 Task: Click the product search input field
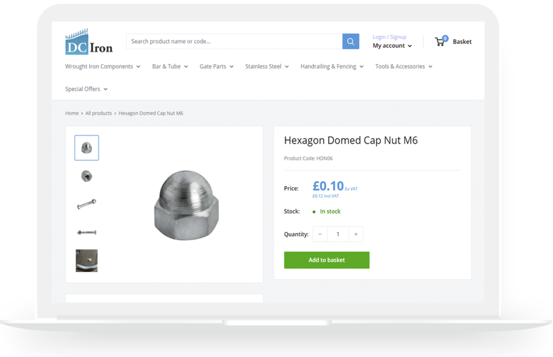click(x=234, y=42)
